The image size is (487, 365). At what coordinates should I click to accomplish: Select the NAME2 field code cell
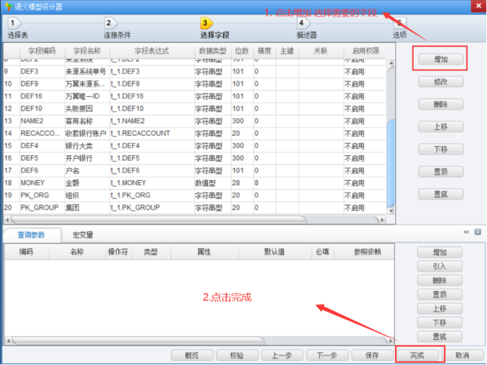pyautogui.click(x=42, y=121)
